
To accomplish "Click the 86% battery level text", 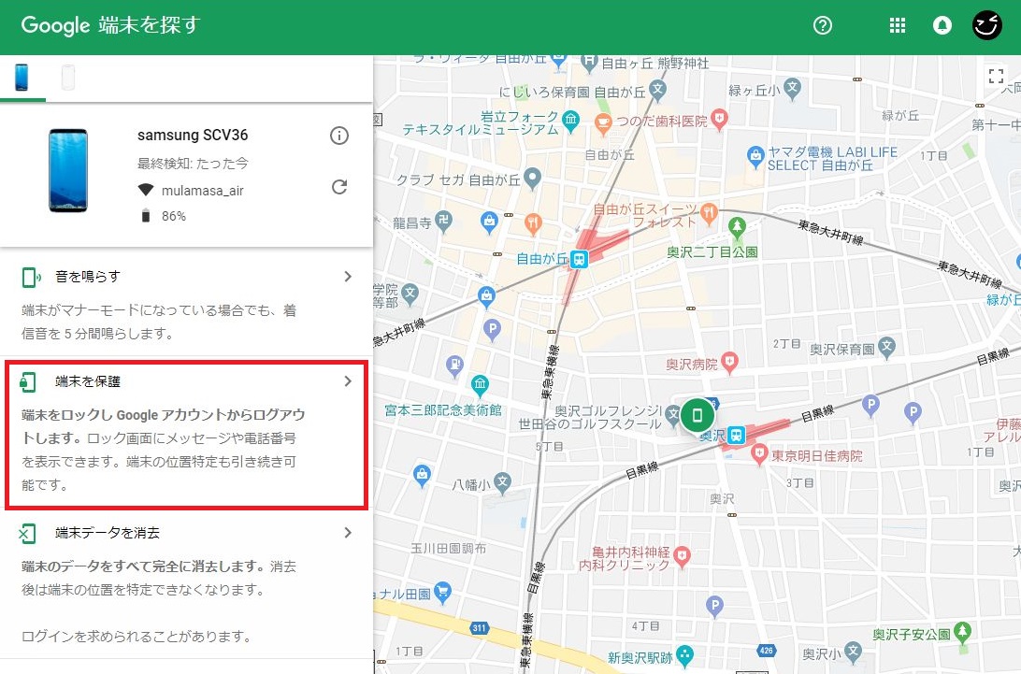I will tap(174, 216).
